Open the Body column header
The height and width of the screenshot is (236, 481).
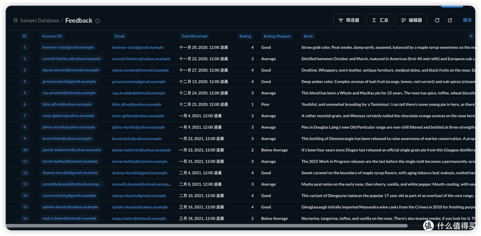(308, 36)
